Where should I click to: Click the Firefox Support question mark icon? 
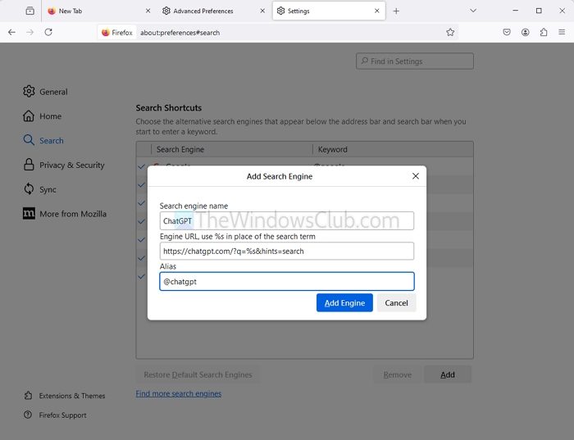(x=28, y=415)
